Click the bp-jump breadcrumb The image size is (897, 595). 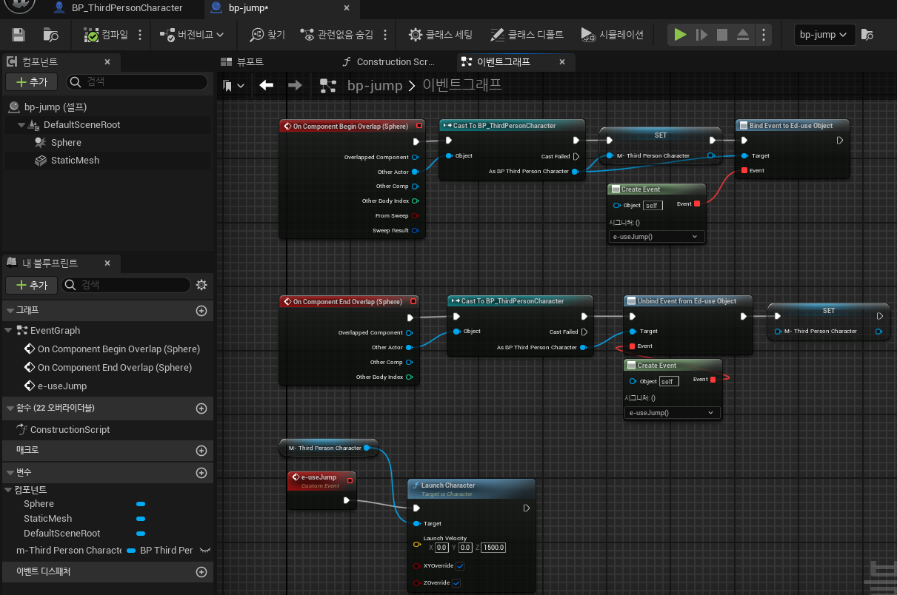[375, 86]
